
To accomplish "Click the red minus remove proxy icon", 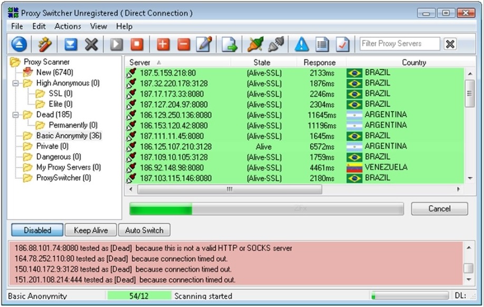I will pyautogui.click(x=183, y=45).
